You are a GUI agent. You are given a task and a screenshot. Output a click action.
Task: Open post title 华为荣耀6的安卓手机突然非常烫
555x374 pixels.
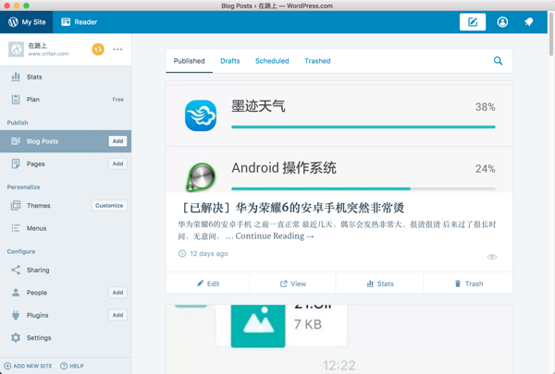[293, 208]
